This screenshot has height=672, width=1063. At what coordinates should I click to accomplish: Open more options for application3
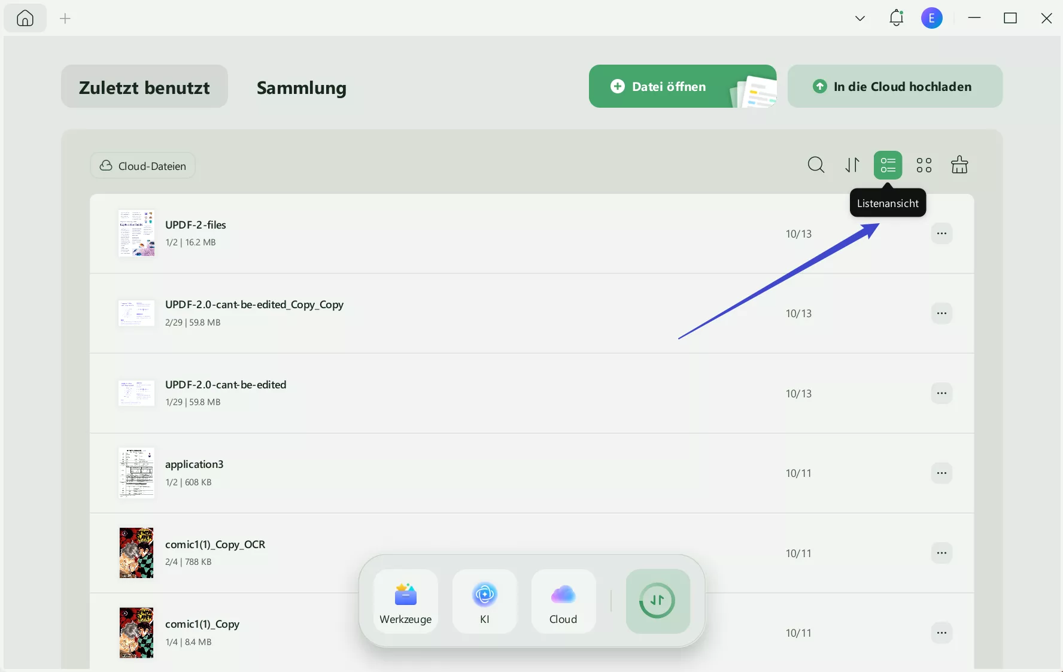coord(941,473)
